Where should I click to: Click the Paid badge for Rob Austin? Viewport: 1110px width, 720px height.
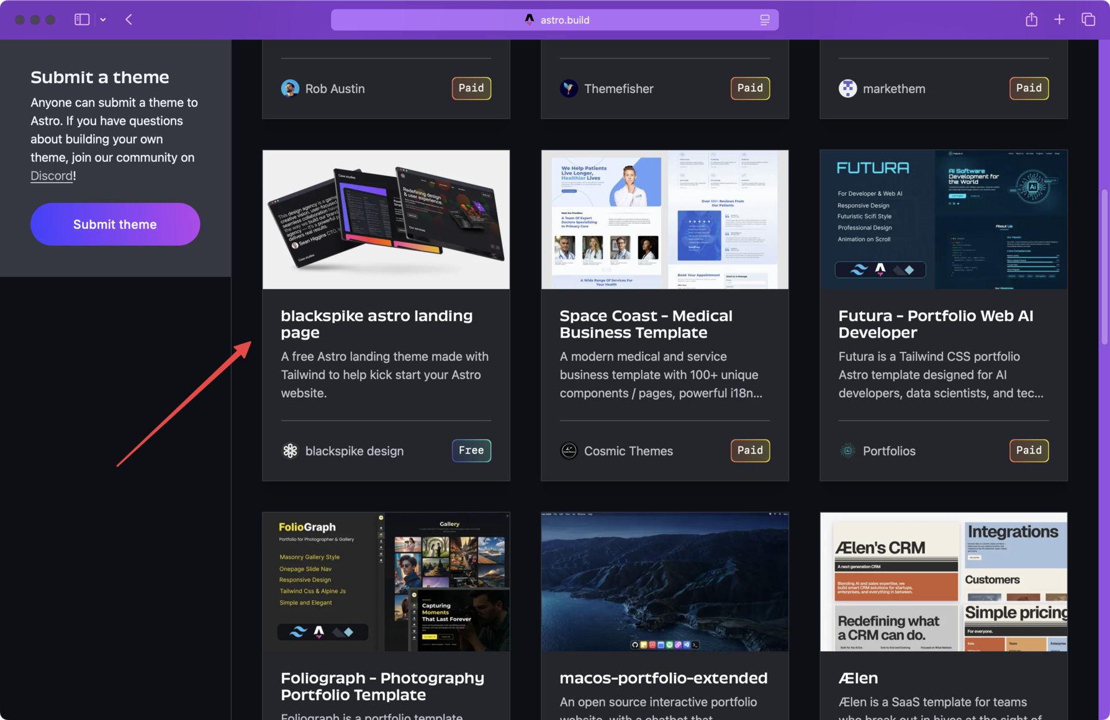pyautogui.click(x=471, y=88)
